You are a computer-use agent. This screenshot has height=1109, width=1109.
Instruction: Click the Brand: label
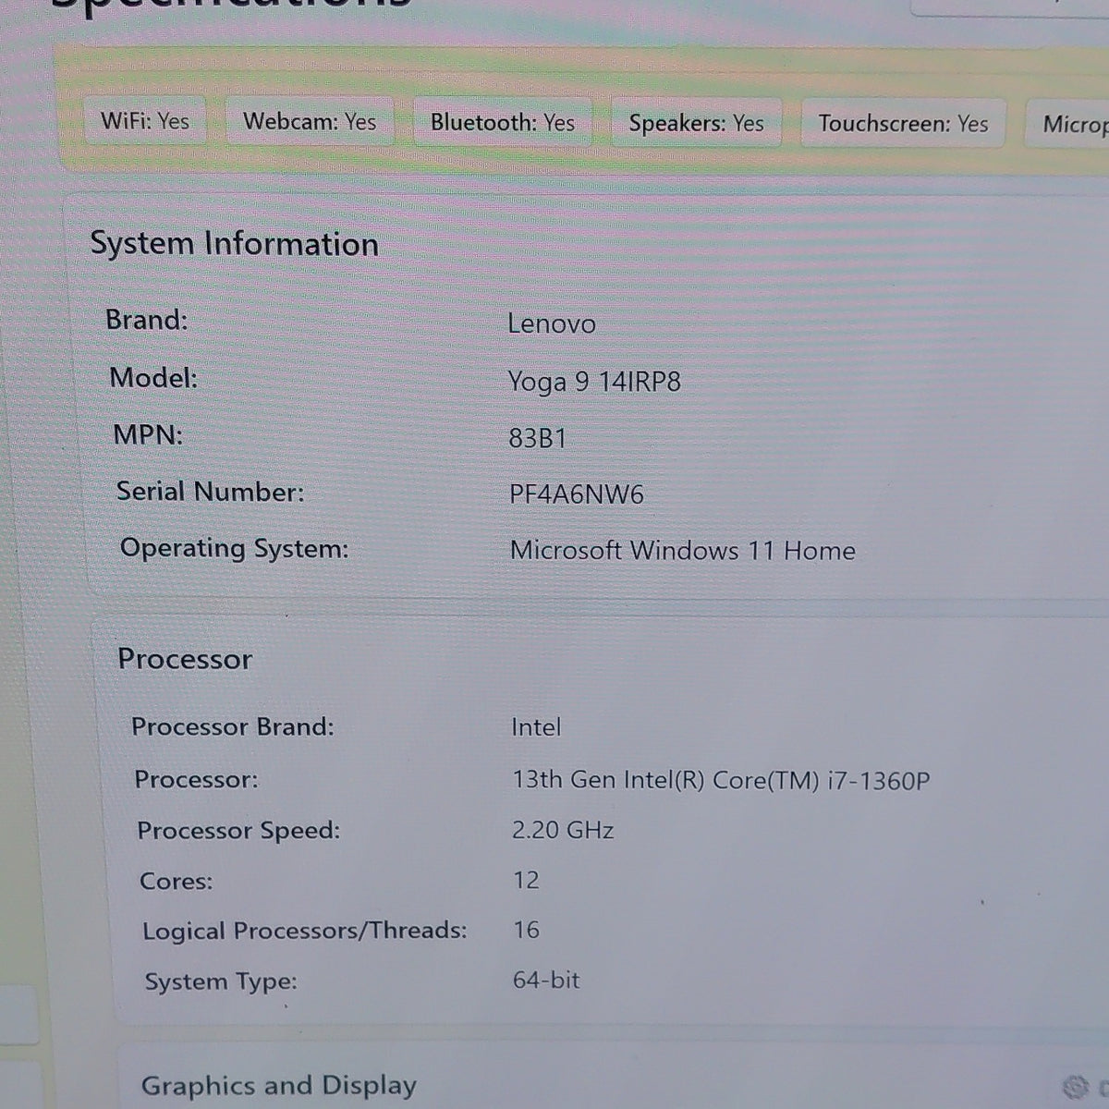[147, 320]
